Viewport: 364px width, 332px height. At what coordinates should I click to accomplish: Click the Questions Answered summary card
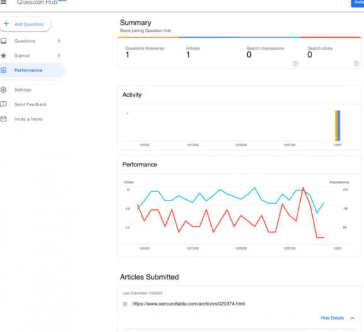[x=149, y=52]
